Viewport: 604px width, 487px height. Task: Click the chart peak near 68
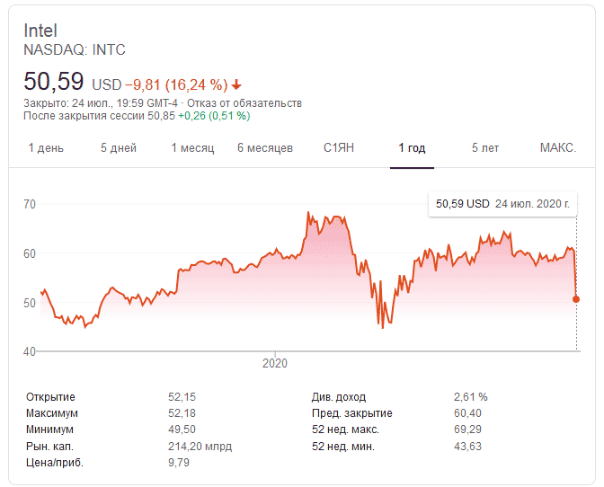308,213
